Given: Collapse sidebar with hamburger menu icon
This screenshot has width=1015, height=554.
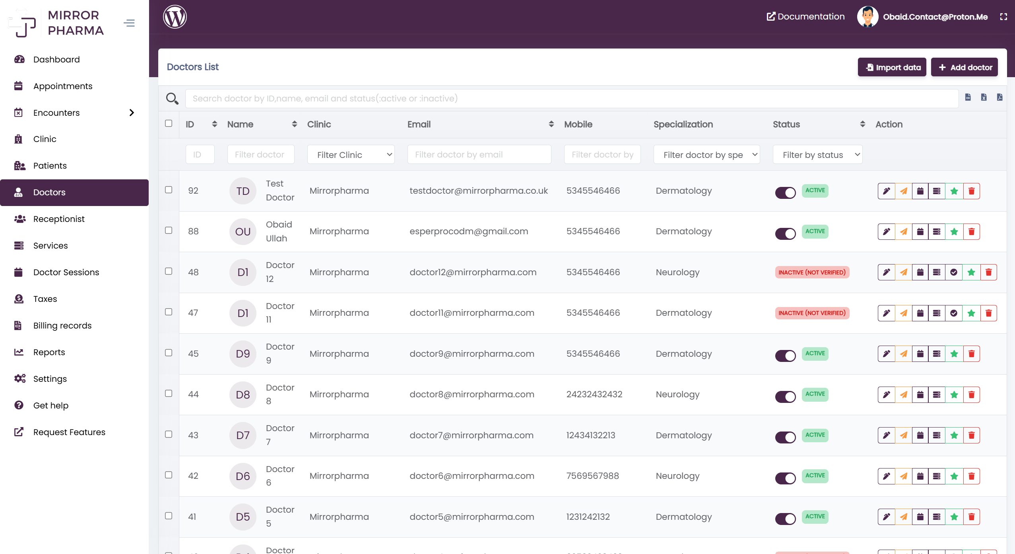Looking at the screenshot, I should pyautogui.click(x=129, y=23).
